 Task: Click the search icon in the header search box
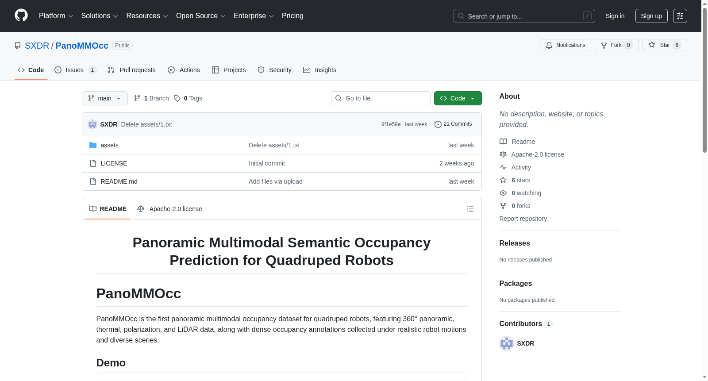pyautogui.click(x=461, y=16)
